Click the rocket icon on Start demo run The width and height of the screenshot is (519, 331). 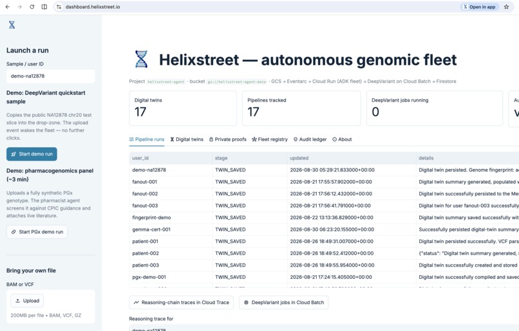(x=14, y=154)
